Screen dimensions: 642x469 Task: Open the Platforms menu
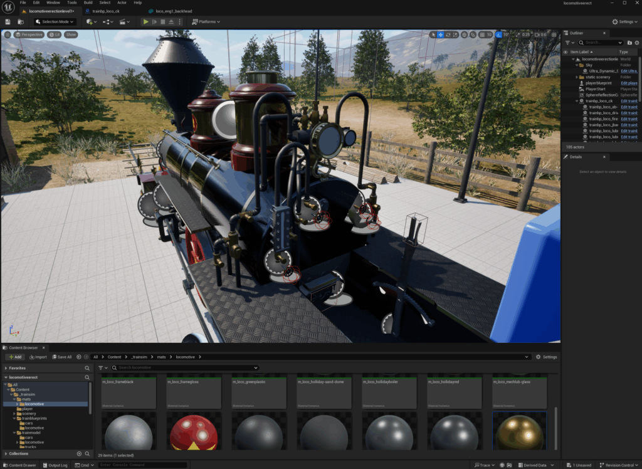point(206,22)
